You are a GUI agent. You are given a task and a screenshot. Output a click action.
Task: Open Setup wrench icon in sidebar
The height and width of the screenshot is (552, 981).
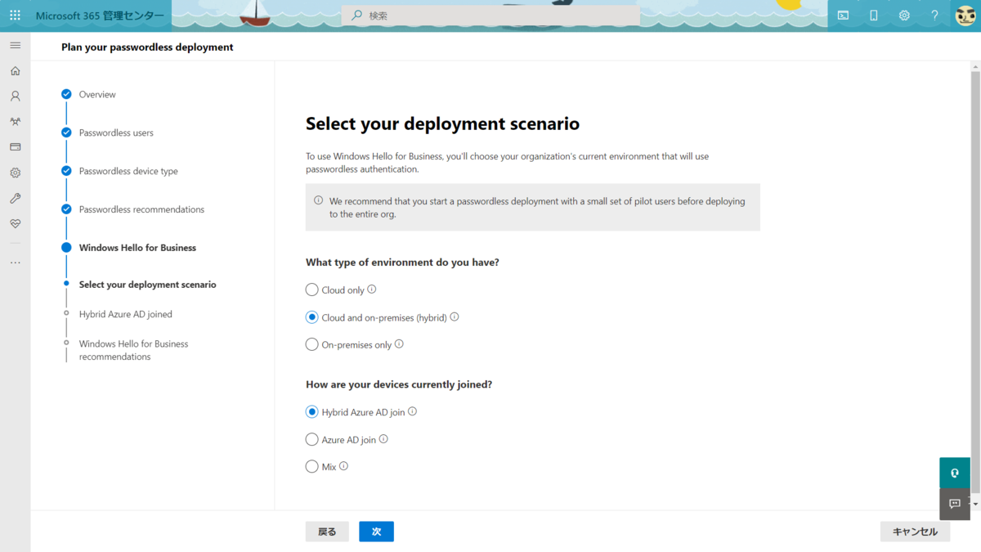click(x=15, y=198)
